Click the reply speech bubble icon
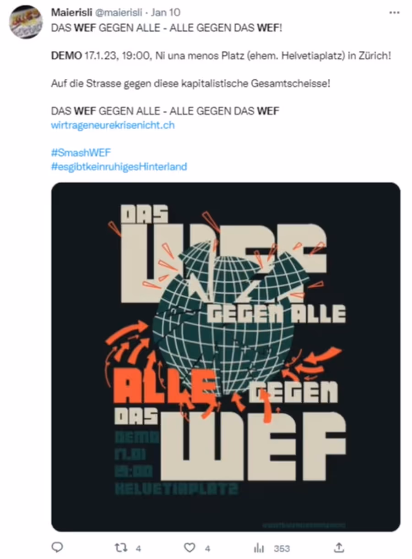 pos(57,548)
